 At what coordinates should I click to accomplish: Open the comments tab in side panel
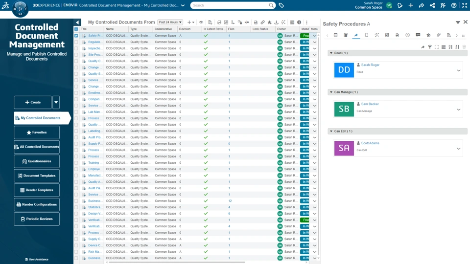coord(418,35)
